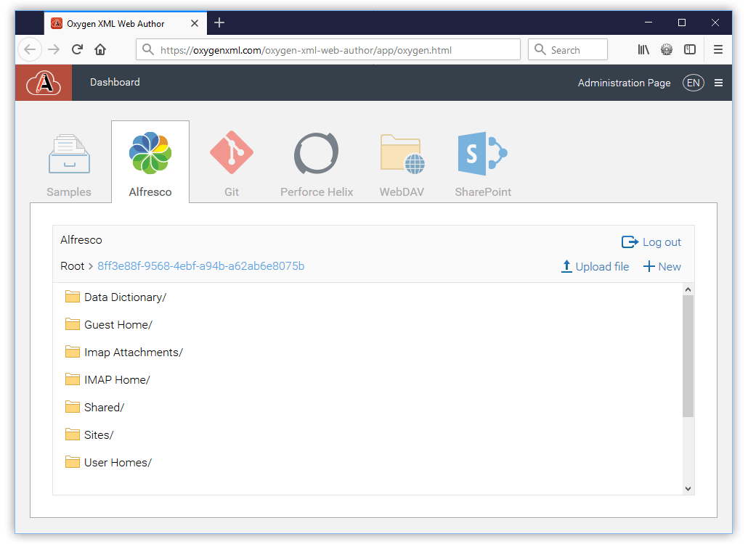The width and height of the screenshot is (748, 544).
Task: Click the User Homes folder icon
Action: (73, 463)
